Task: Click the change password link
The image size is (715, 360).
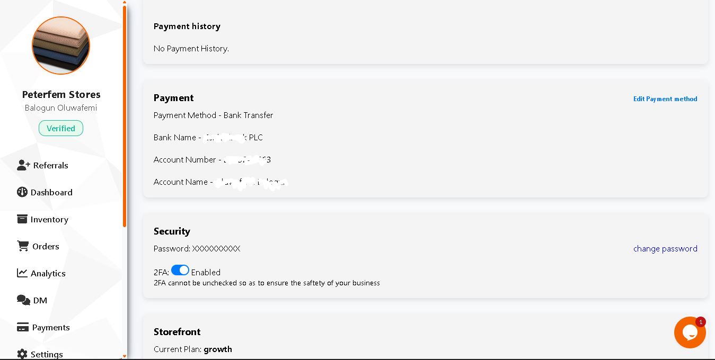Action: [665, 249]
